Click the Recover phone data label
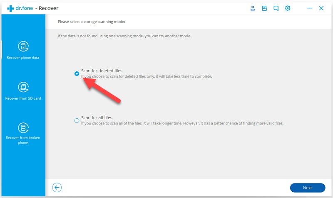Image resolution: width=333 pixels, height=198 pixels. click(x=23, y=58)
